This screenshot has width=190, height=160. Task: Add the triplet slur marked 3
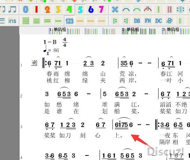point(148,9)
